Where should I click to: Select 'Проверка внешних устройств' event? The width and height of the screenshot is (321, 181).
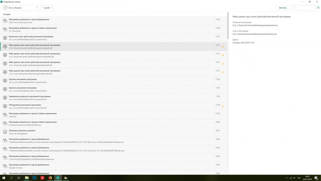(114, 132)
